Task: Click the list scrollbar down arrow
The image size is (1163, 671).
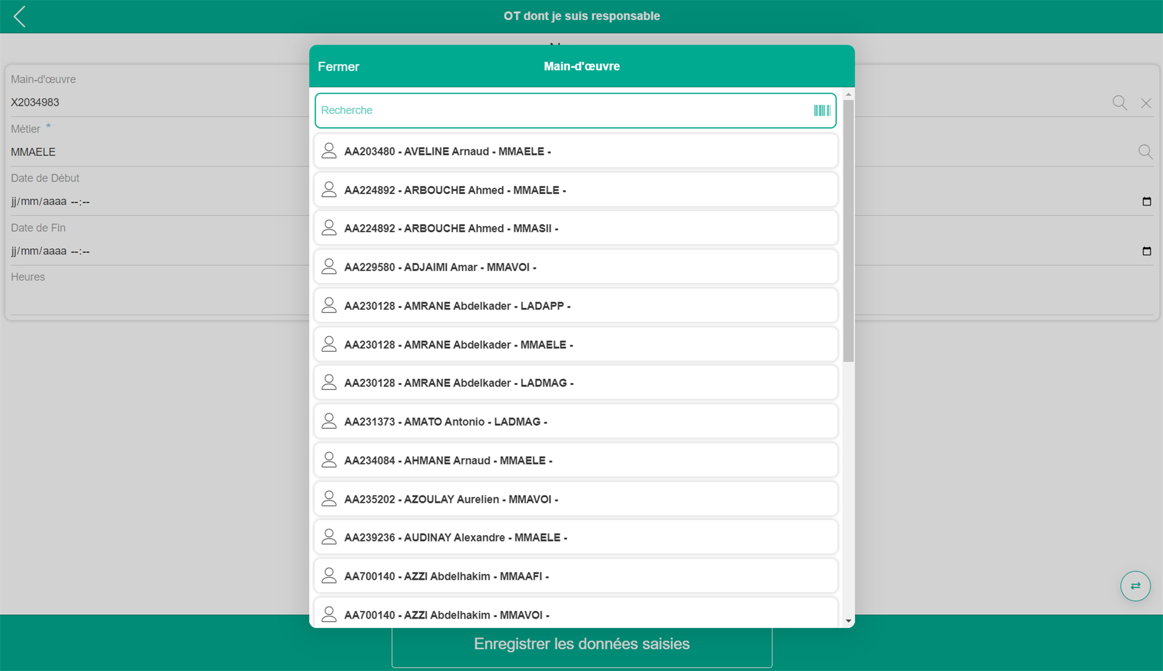Action: pyautogui.click(x=848, y=621)
